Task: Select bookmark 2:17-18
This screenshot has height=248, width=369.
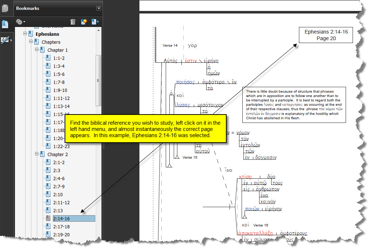Action: pos(61,226)
